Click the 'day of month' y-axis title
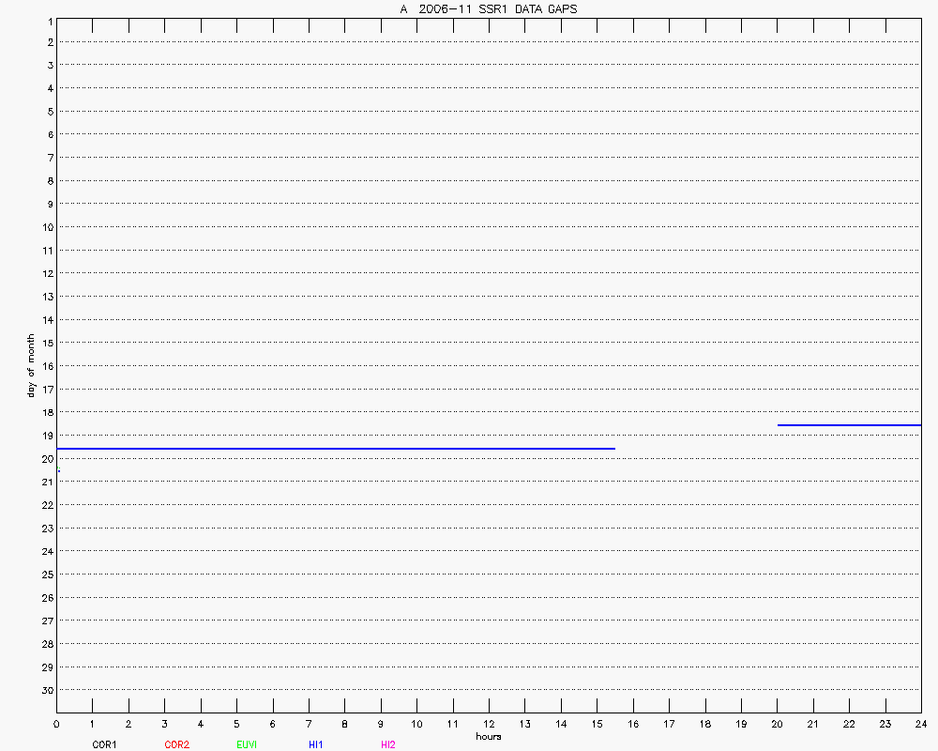 pyautogui.click(x=31, y=365)
